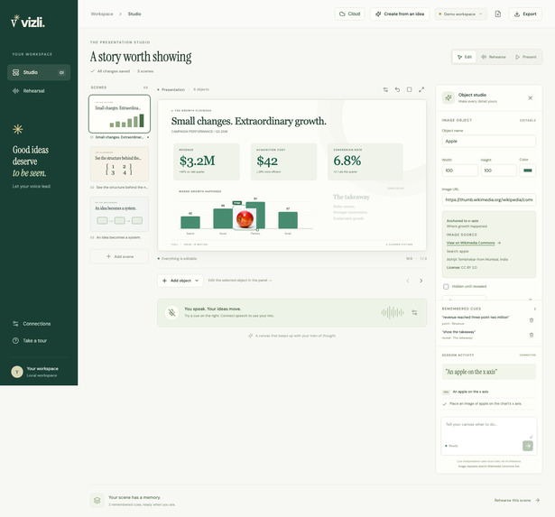Delete the show the takeaway cue
This screenshot has width=555, height=517.
coord(532,335)
